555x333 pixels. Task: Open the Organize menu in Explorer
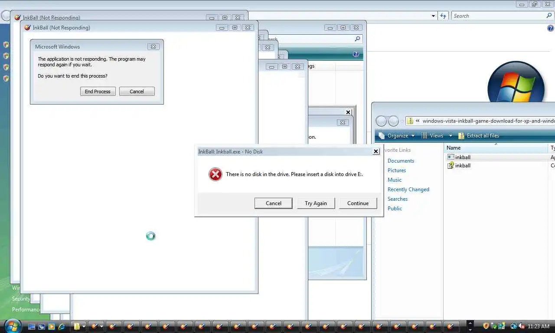[397, 136]
